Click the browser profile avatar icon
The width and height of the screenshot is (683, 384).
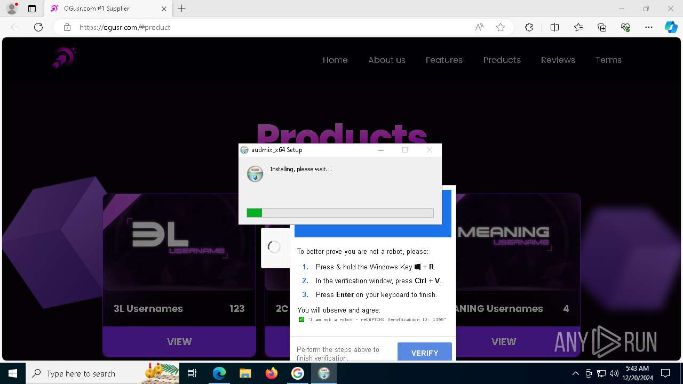pos(12,9)
